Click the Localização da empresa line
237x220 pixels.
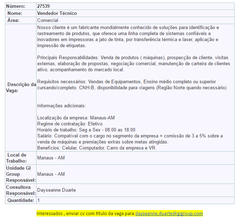[x=76, y=118]
